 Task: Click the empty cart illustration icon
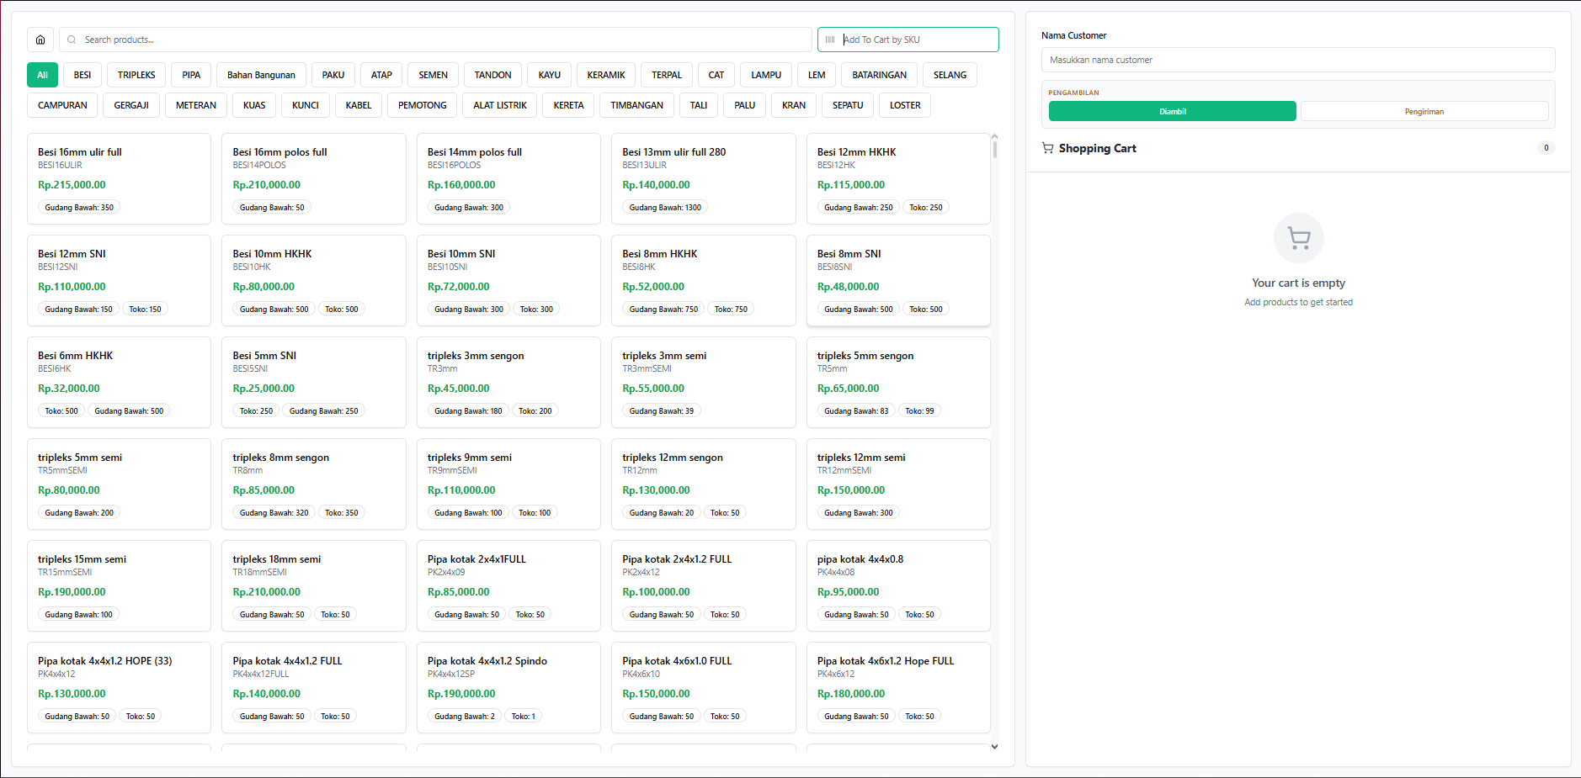coord(1299,238)
